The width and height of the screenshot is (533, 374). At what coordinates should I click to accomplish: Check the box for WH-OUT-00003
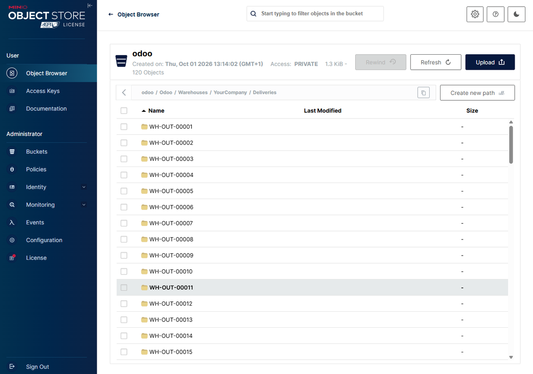(124, 159)
